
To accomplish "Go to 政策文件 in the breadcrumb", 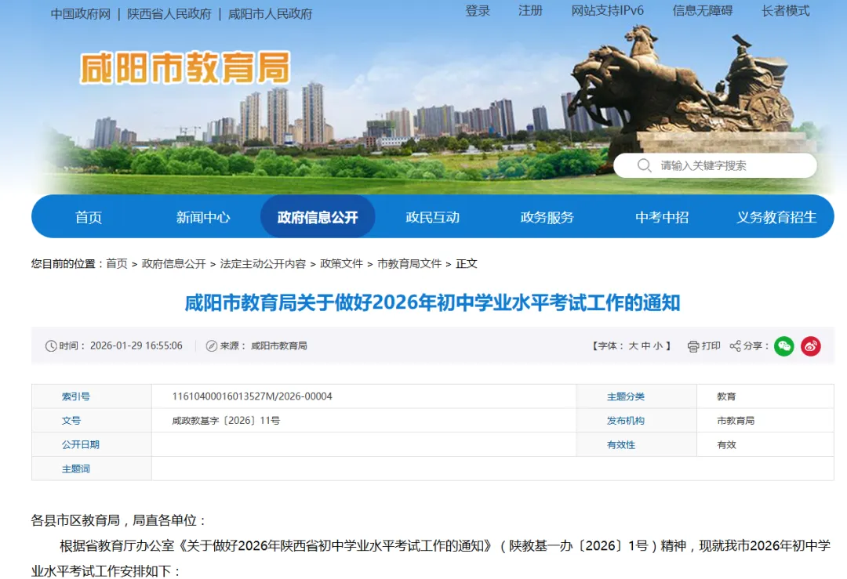I will pyautogui.click(x=340, y=264).
